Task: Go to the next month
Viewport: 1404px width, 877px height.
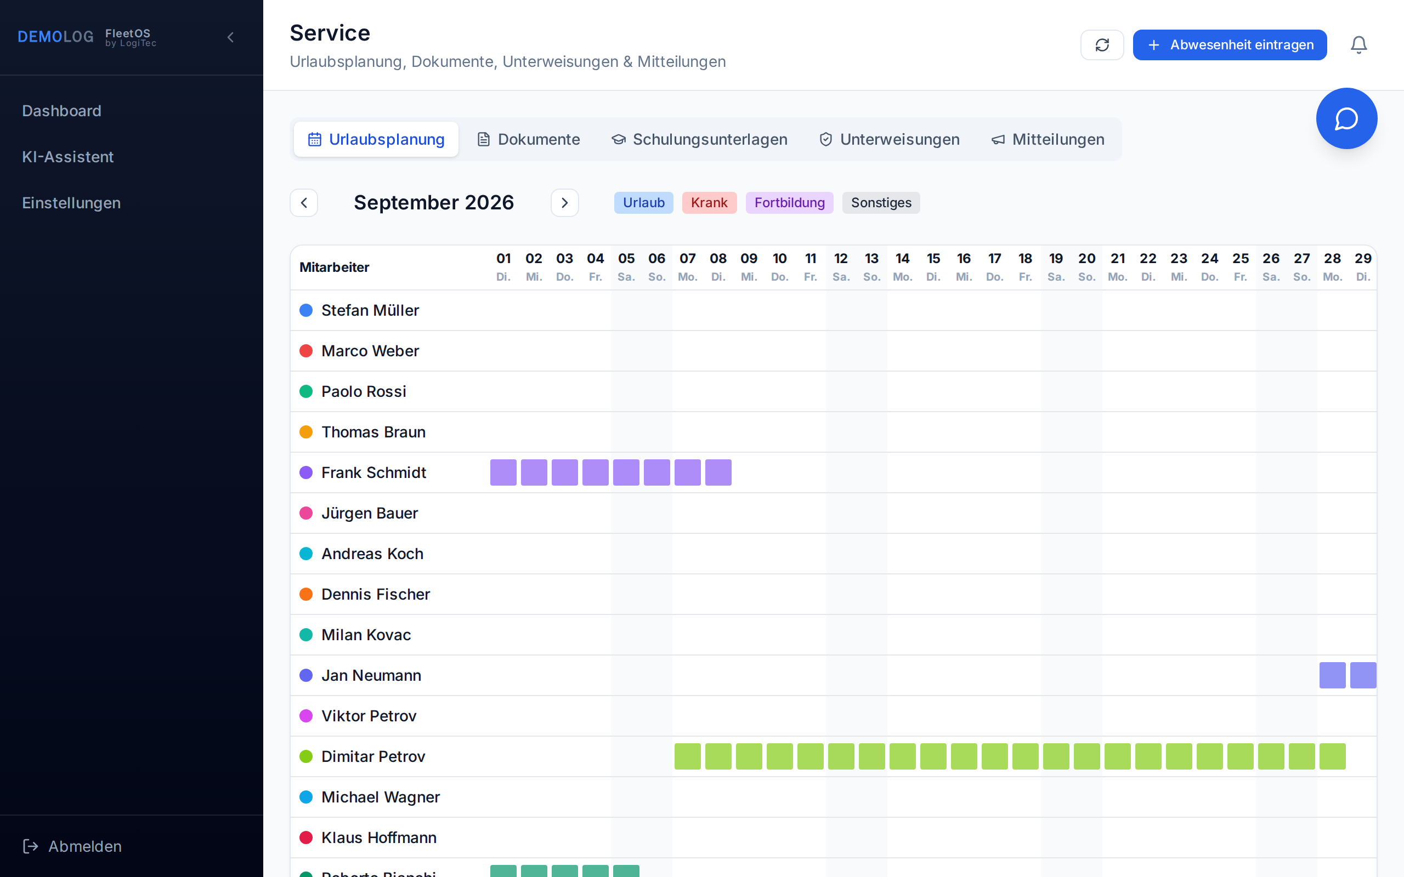Action: (x=564, y=203)
